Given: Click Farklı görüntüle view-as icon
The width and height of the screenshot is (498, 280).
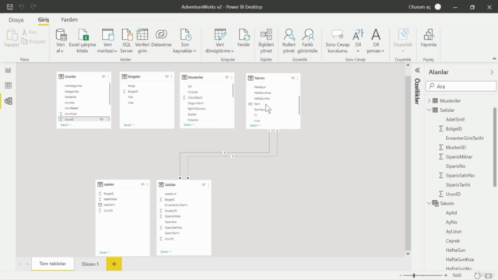Looking at the screenshot, I should click(308, 34).
